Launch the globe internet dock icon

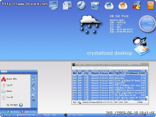pos(81,5)
